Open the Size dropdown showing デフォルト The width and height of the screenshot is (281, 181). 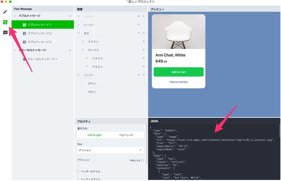[110, 150]
